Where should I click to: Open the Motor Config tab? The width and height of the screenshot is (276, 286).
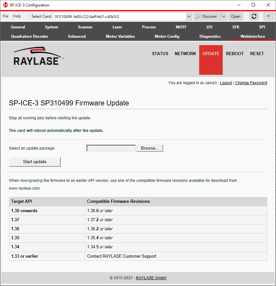167,36
